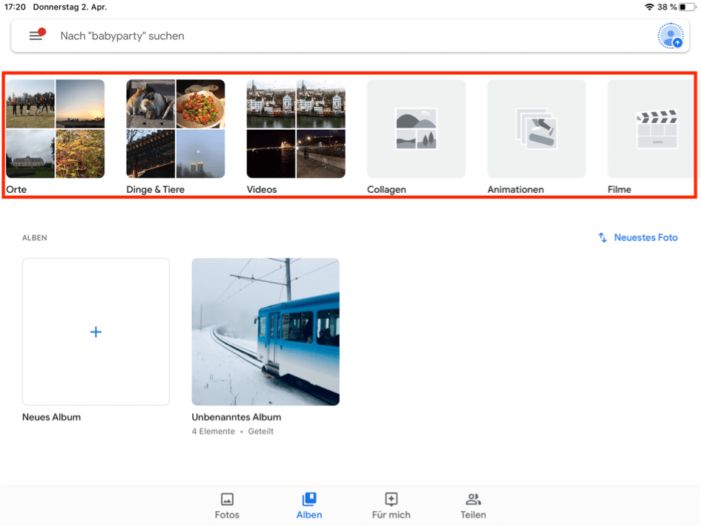Viewport: 701px width, 526px height.
Task: Open the Dinge & Tiere category
Action: (175, 128)
